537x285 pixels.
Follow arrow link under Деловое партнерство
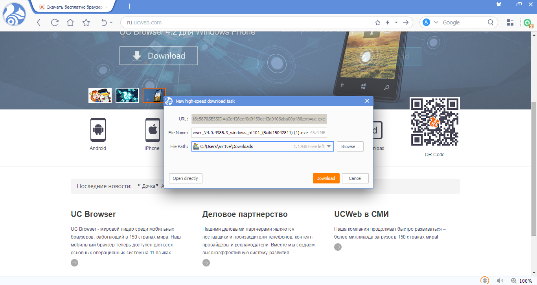click(206, 263)
